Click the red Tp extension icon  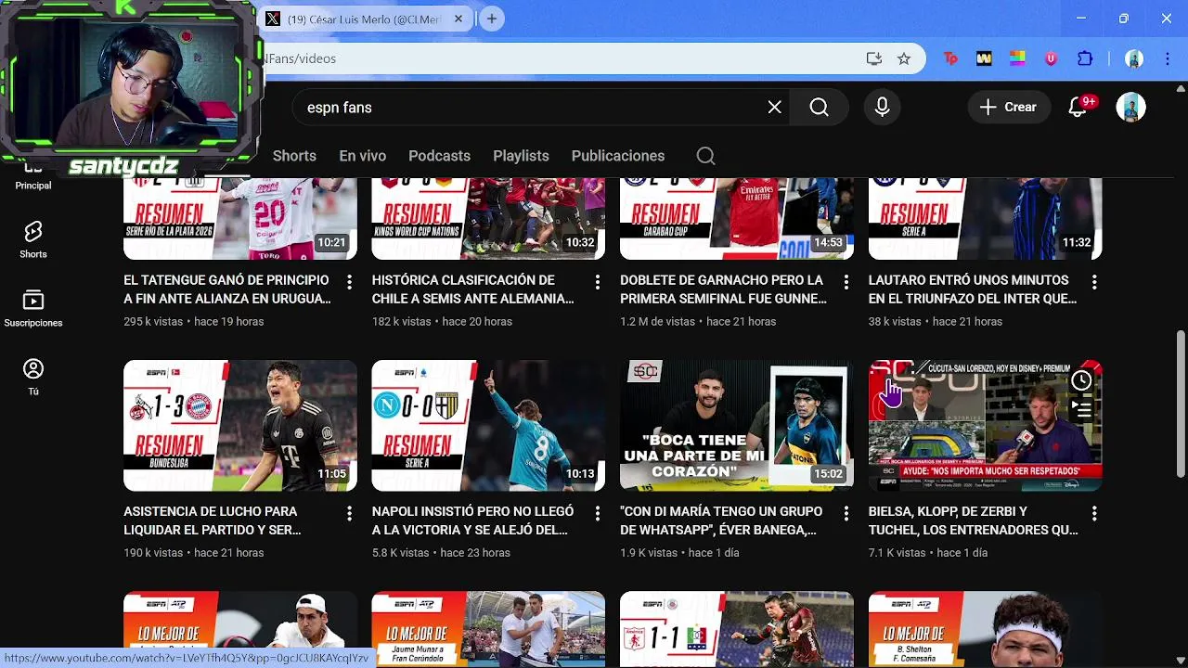950,58
